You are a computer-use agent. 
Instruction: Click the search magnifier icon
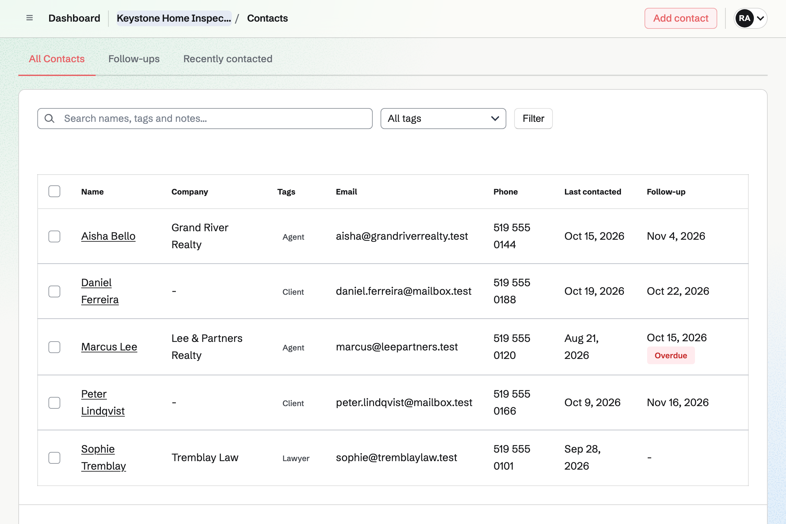coord(49,118)
